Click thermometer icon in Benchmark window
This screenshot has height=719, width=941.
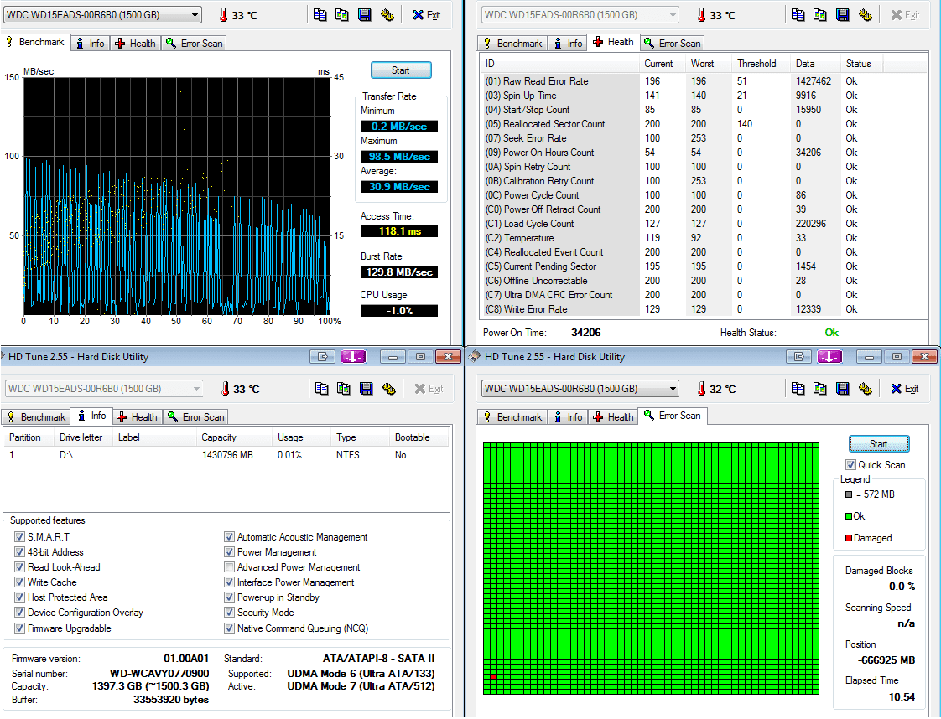224,15
